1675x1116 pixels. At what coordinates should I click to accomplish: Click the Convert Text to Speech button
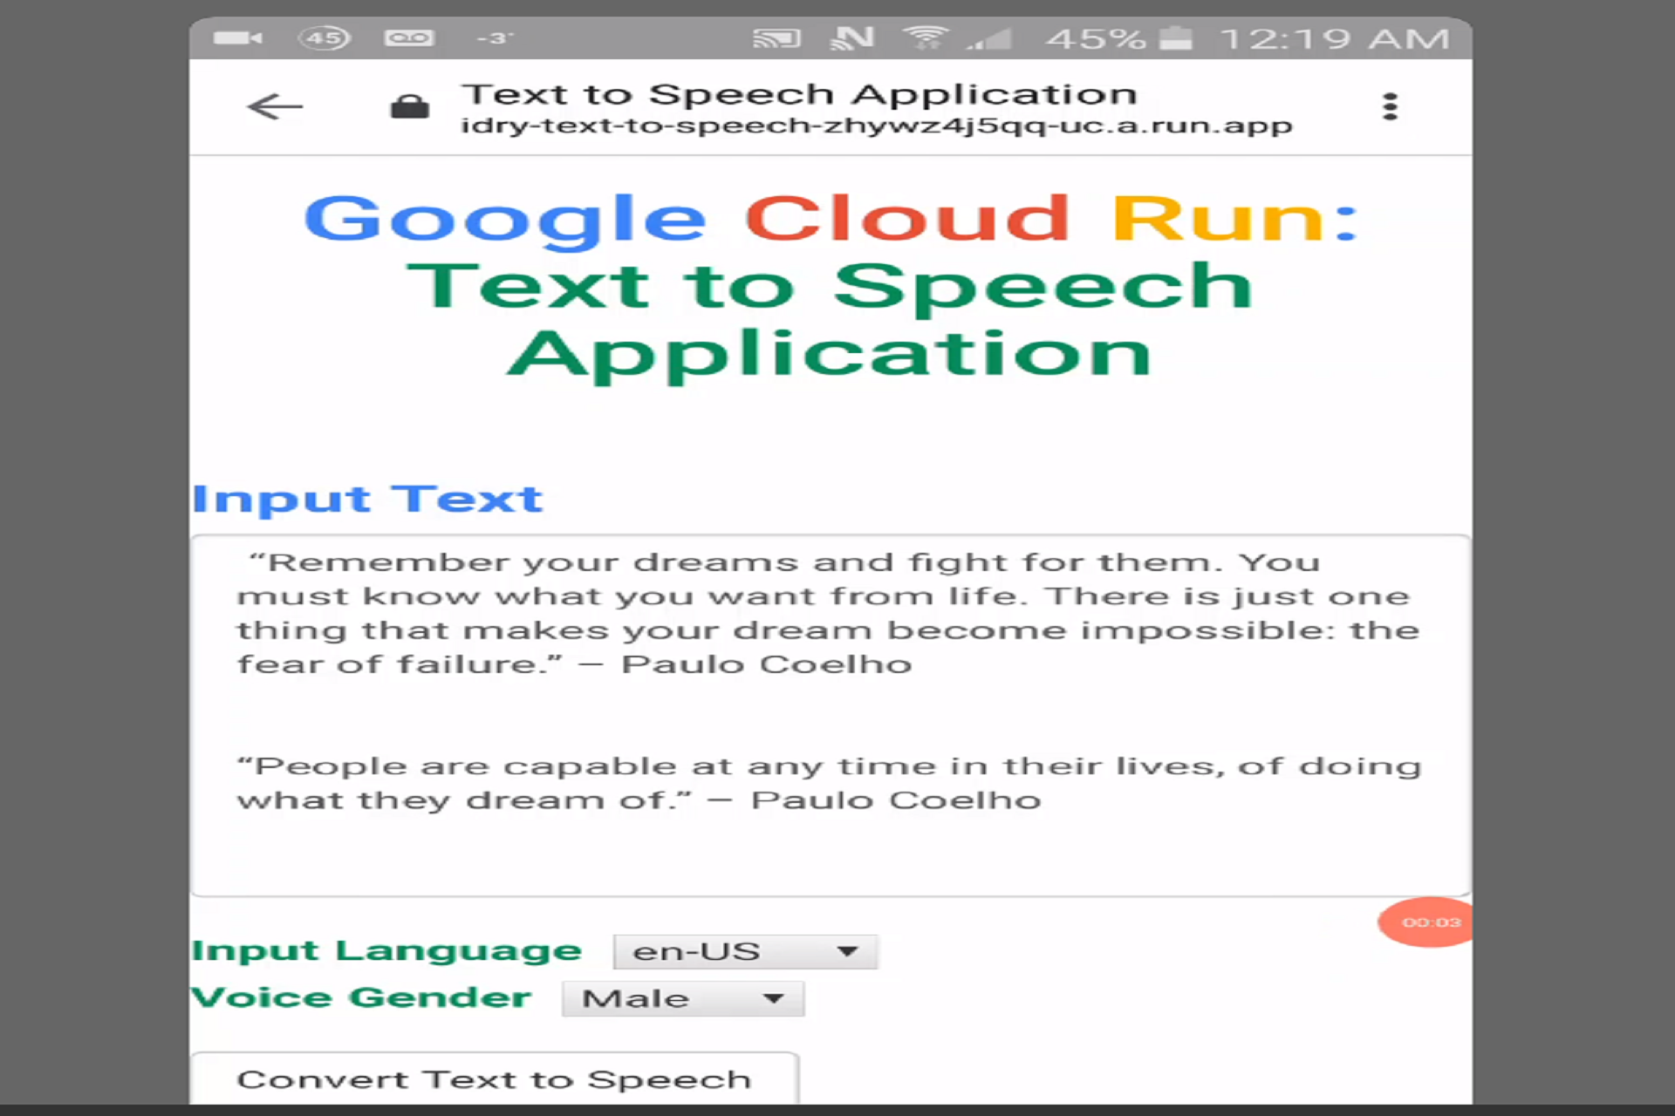click(x=495, y=1079)
